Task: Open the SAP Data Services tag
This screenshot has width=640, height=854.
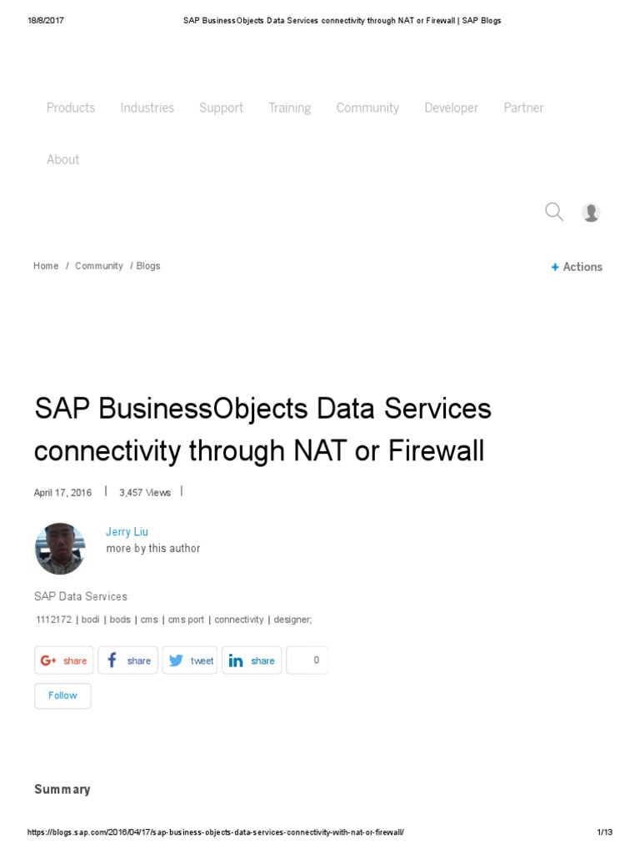Action: 81,596
